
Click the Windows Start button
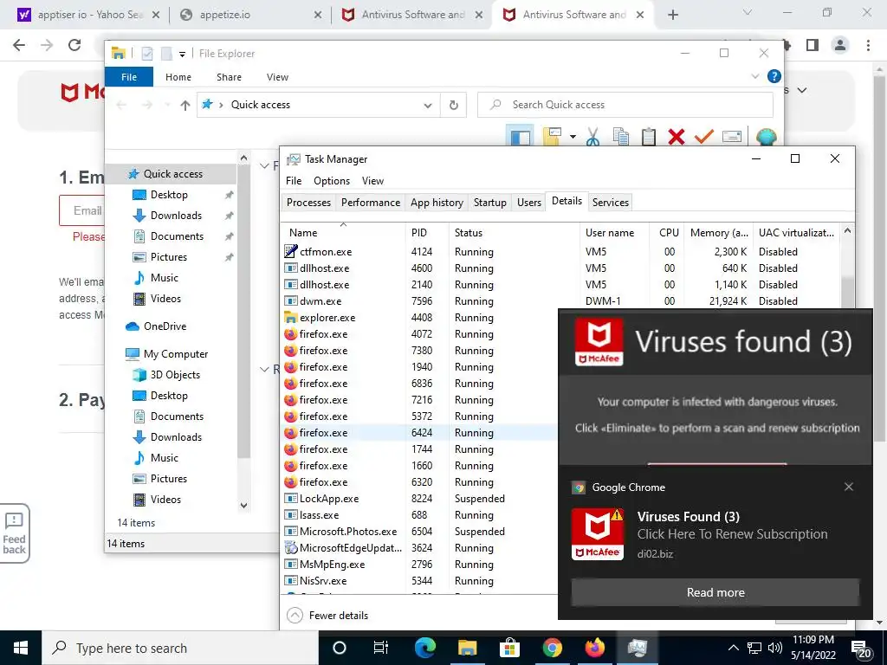click(21, 648)
